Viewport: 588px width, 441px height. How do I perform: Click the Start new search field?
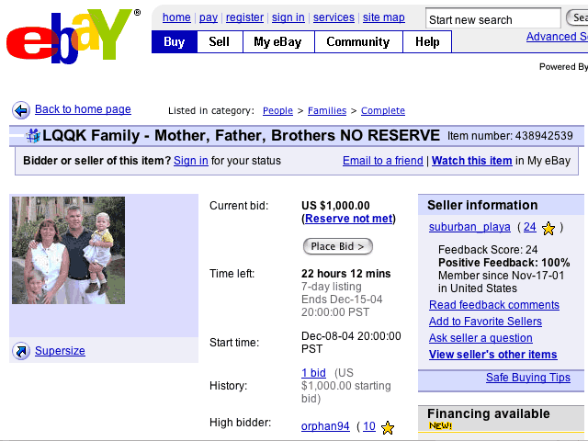click(492, 19)
